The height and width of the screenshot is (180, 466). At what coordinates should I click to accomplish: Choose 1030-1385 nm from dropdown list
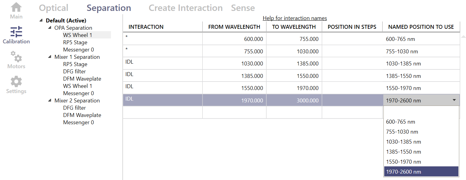tap(403, 142)
